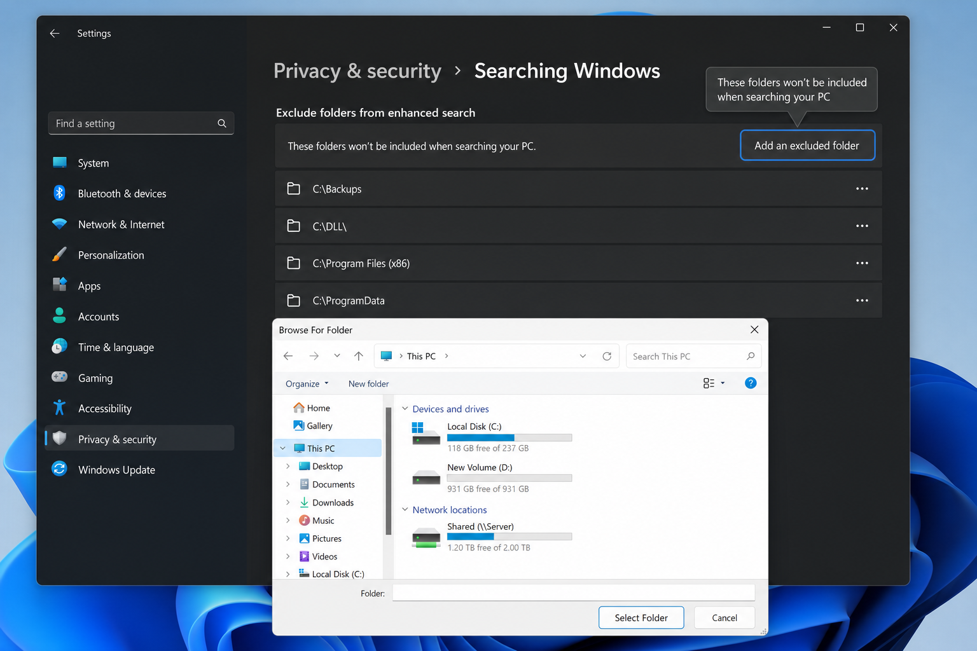Click Cancel in folder dialog
This screenshot has width=977, height=651.
click(724, 618)
